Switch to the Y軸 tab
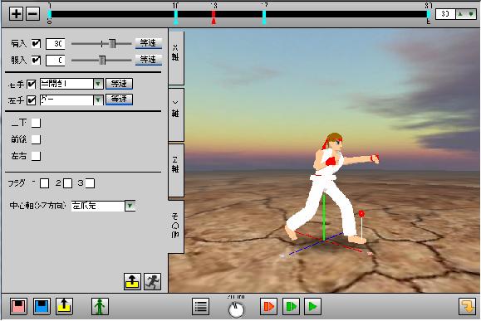This screenshot has width=481, height=321. (x=176, y=114)
